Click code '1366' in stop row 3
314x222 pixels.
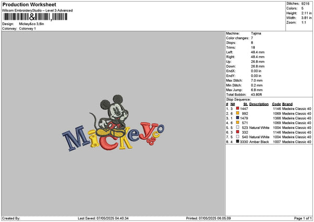[277, 118]
